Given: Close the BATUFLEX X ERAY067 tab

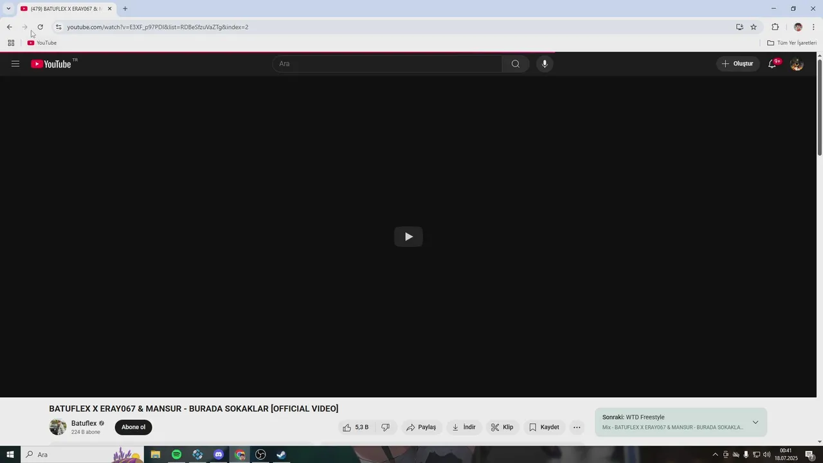Looking at the screenshot, I should tap(109, 8).
